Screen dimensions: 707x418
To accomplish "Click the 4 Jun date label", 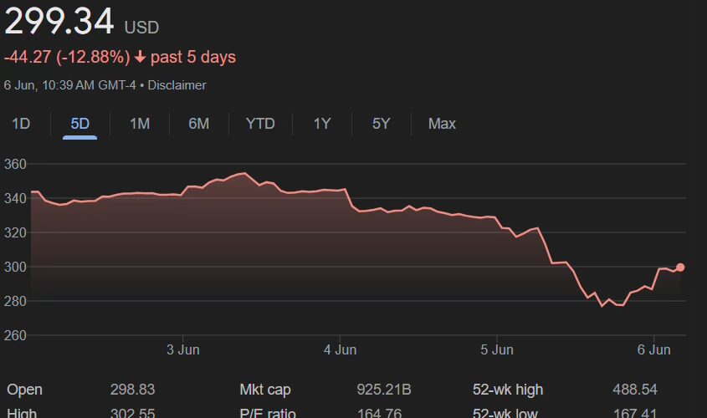I will [340, 349].
